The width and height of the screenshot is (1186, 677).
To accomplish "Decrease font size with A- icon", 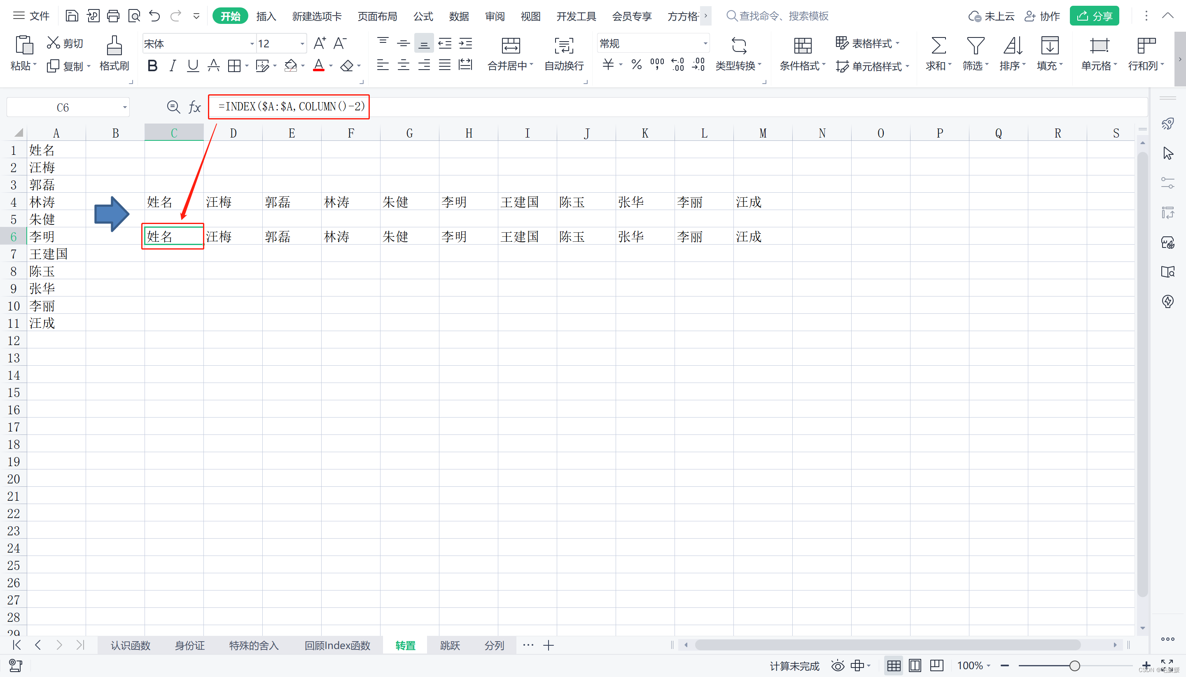I will tap(340, 43).
